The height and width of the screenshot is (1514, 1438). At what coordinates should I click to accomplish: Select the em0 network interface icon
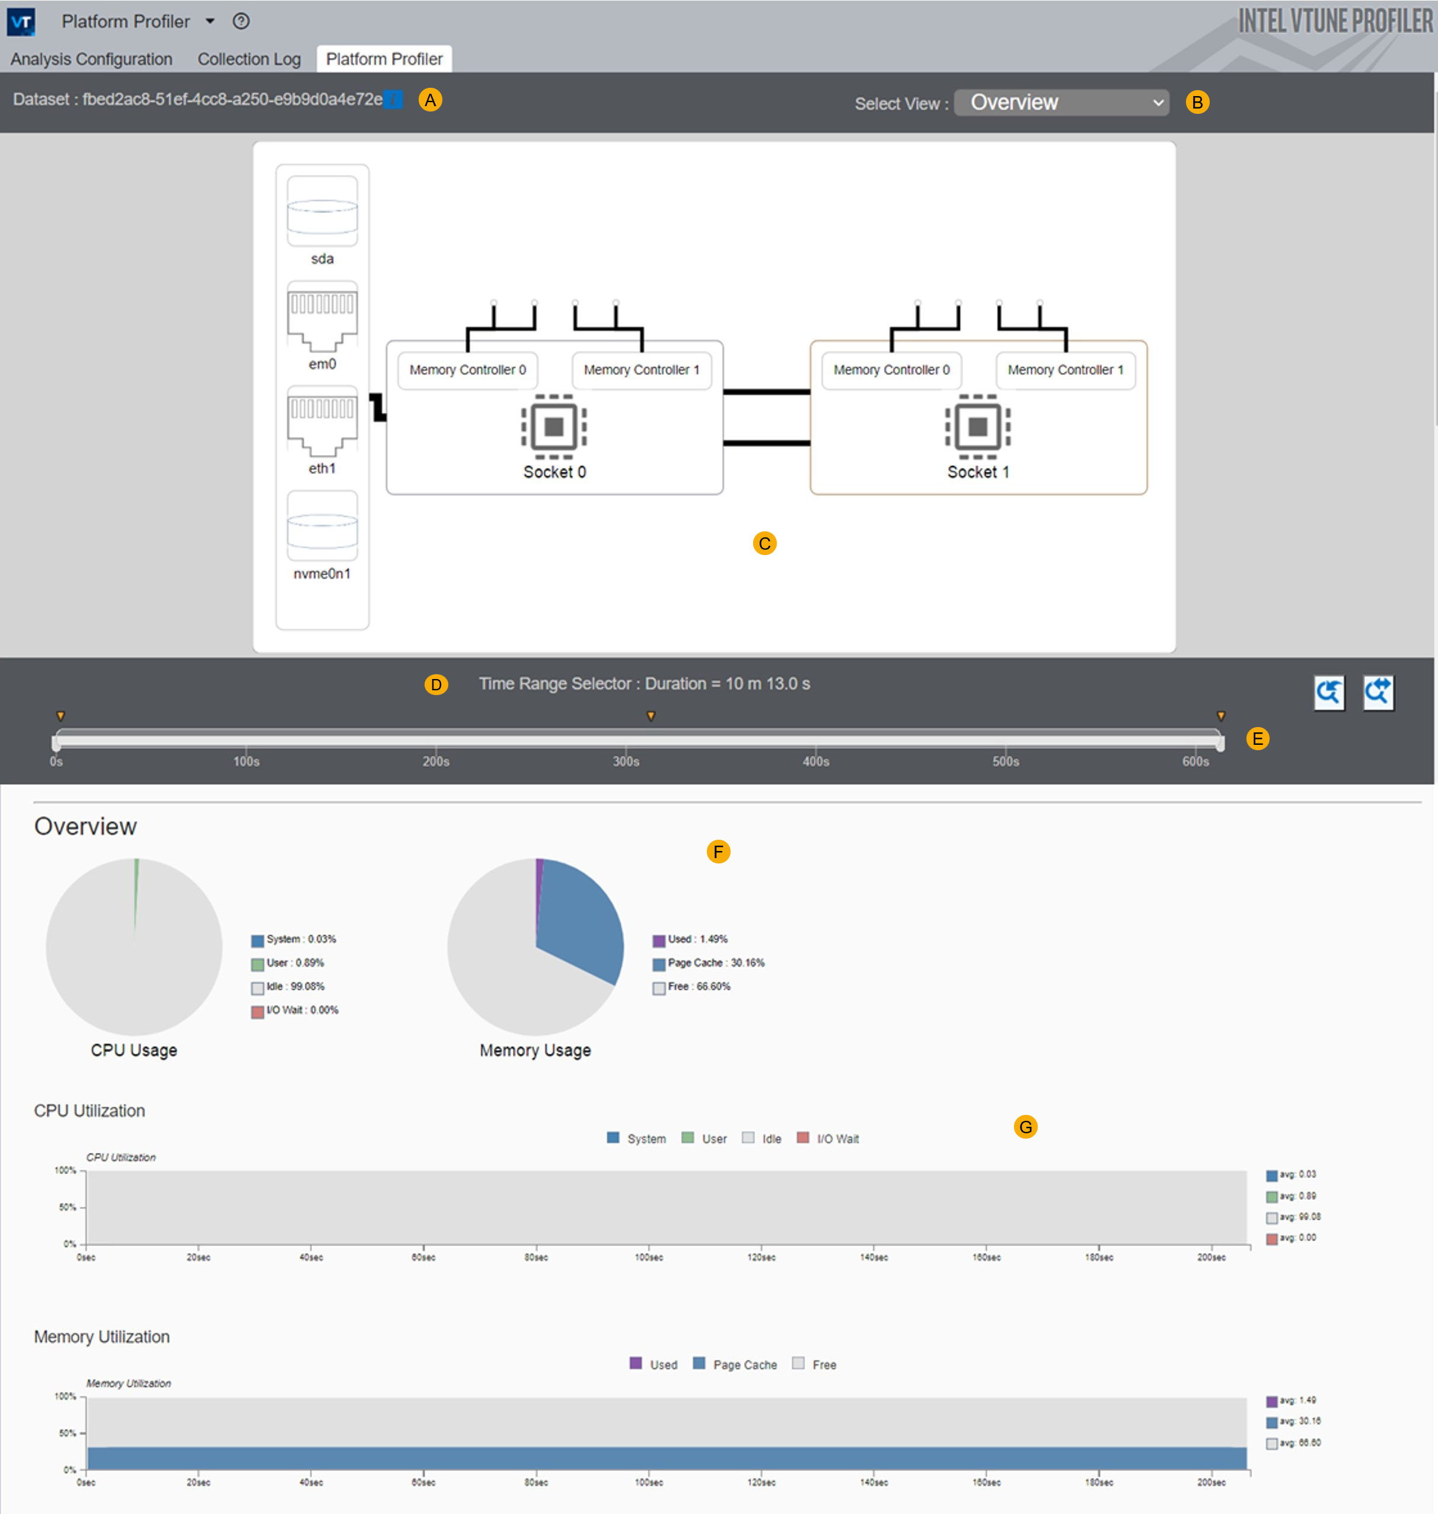pos(322,316)
